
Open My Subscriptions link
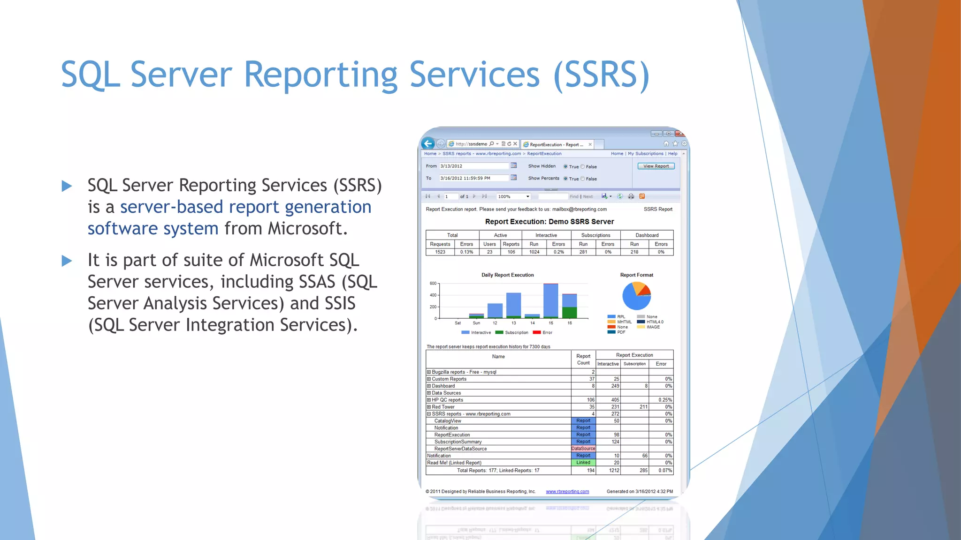(x=646, y=153)
